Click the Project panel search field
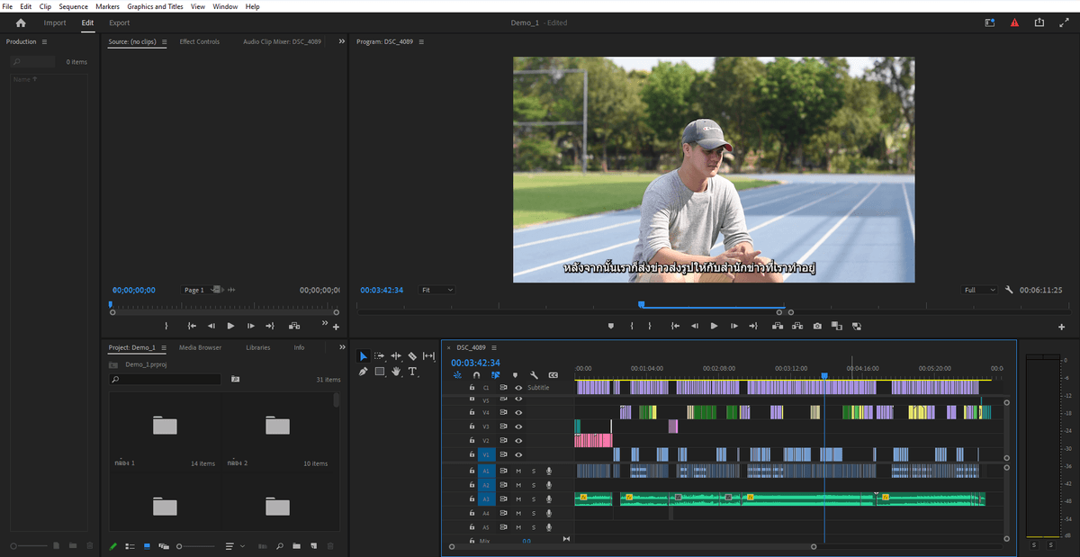Image resolution: width=1080 pixels, height=557 pixels. tap(165, 380)
